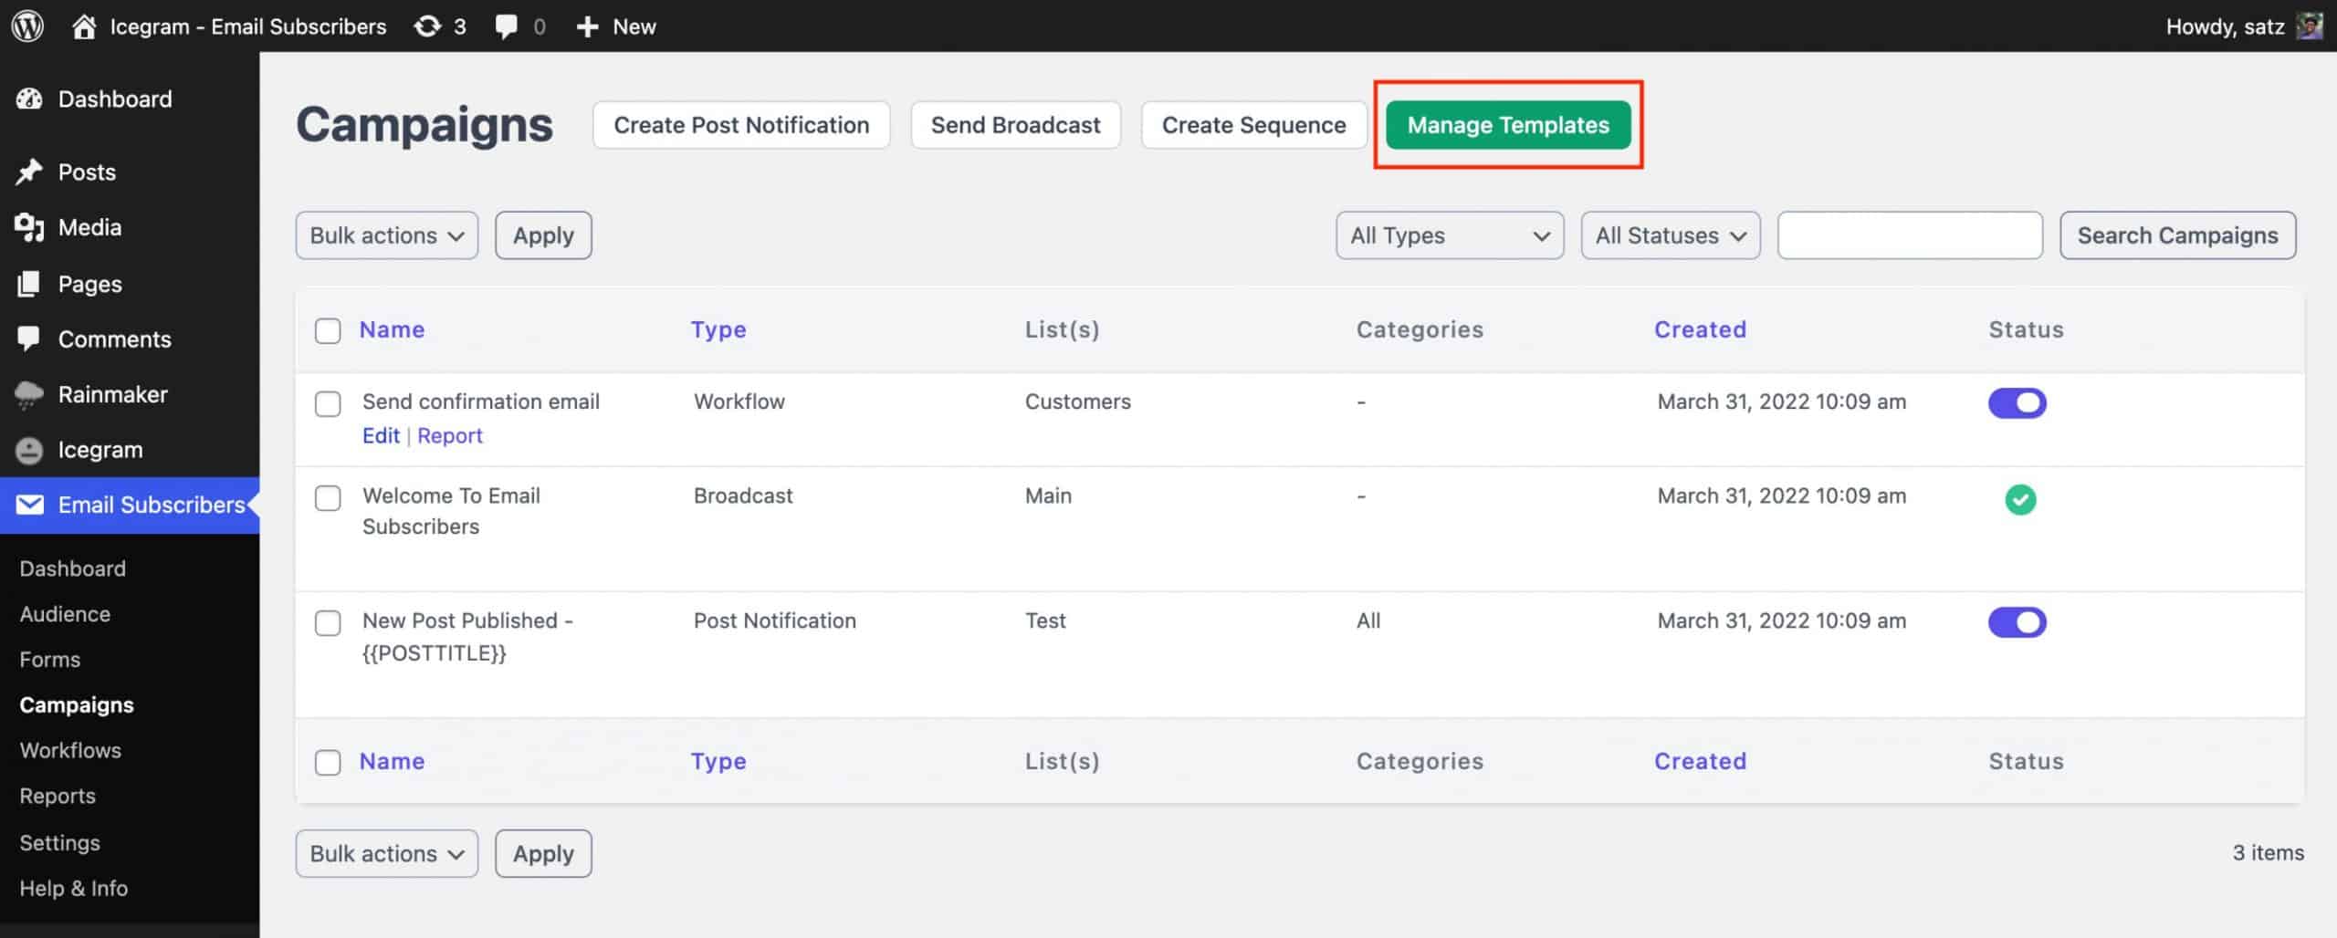
Task: Open the site home icon in admin bar
Action: tap(84, 26)
